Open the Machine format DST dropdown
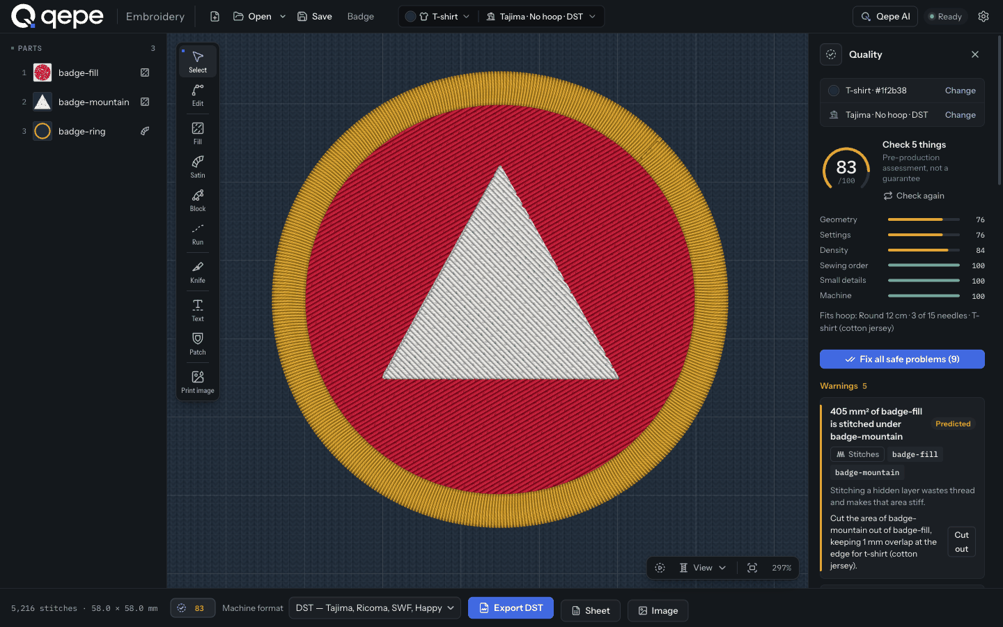Screen dimensions: 1003x627 (x=375, y=608)
